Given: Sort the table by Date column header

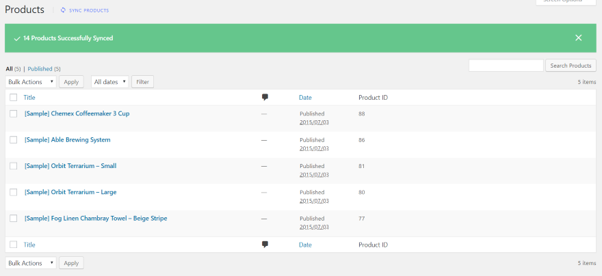Looking at the screenshot, I should [305, 98].
